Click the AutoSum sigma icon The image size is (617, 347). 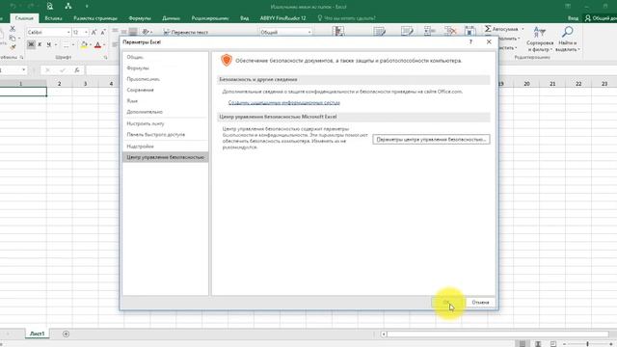click(x=488, y=29)
